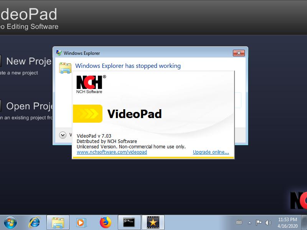The width and height of the screenshot is (307, 230).
Task: Open the www.nchsoftware.com/videopad link
Action: 112,152
